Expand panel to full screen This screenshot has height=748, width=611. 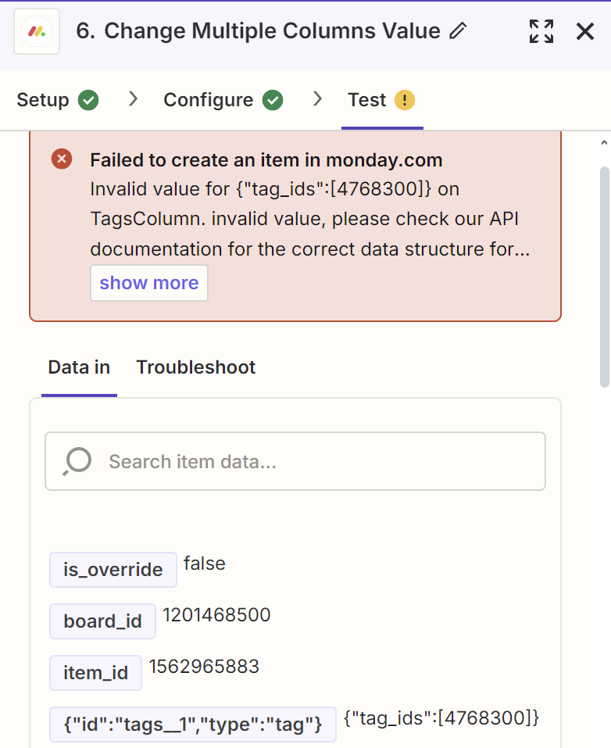541,31
